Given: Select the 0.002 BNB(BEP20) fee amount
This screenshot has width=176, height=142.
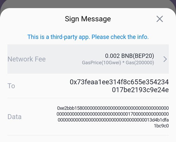Looking at the screenshot, I should pos(130,56).
